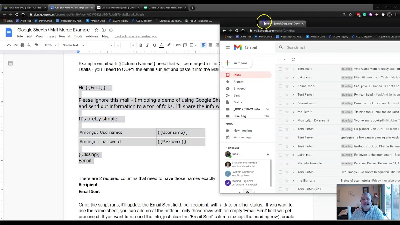
Task: Check the document's cloud save status icon
Action: click(111, 30)
